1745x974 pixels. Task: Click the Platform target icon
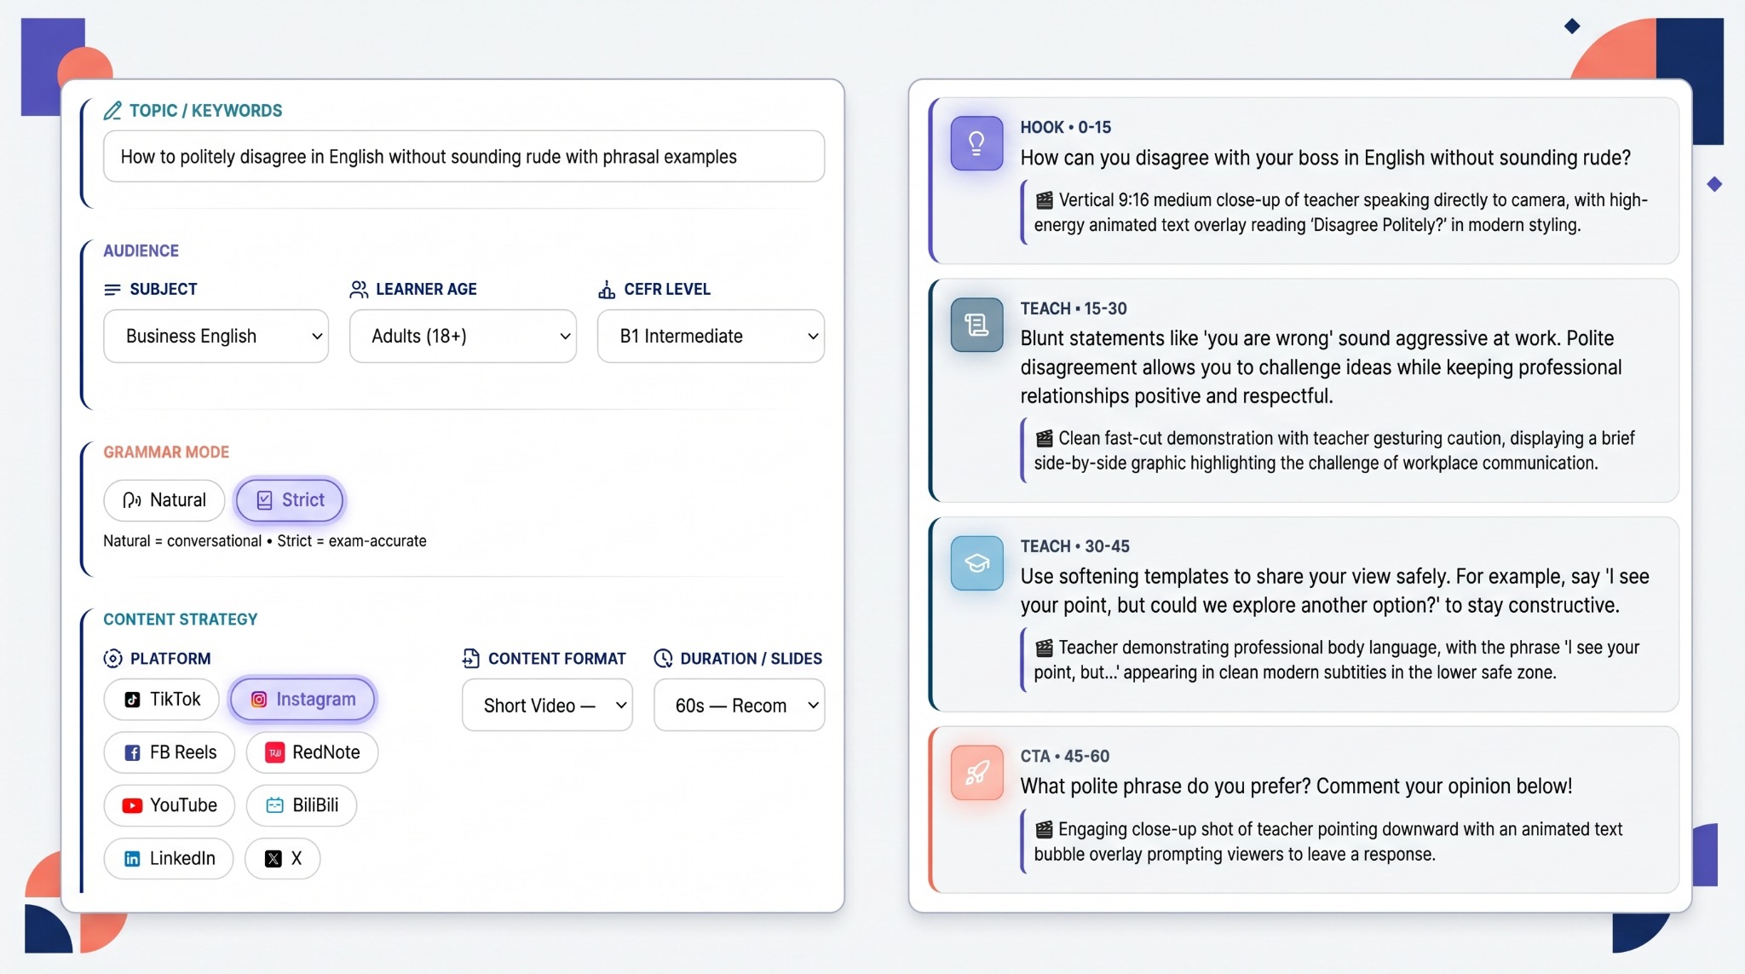click(112, 659)
